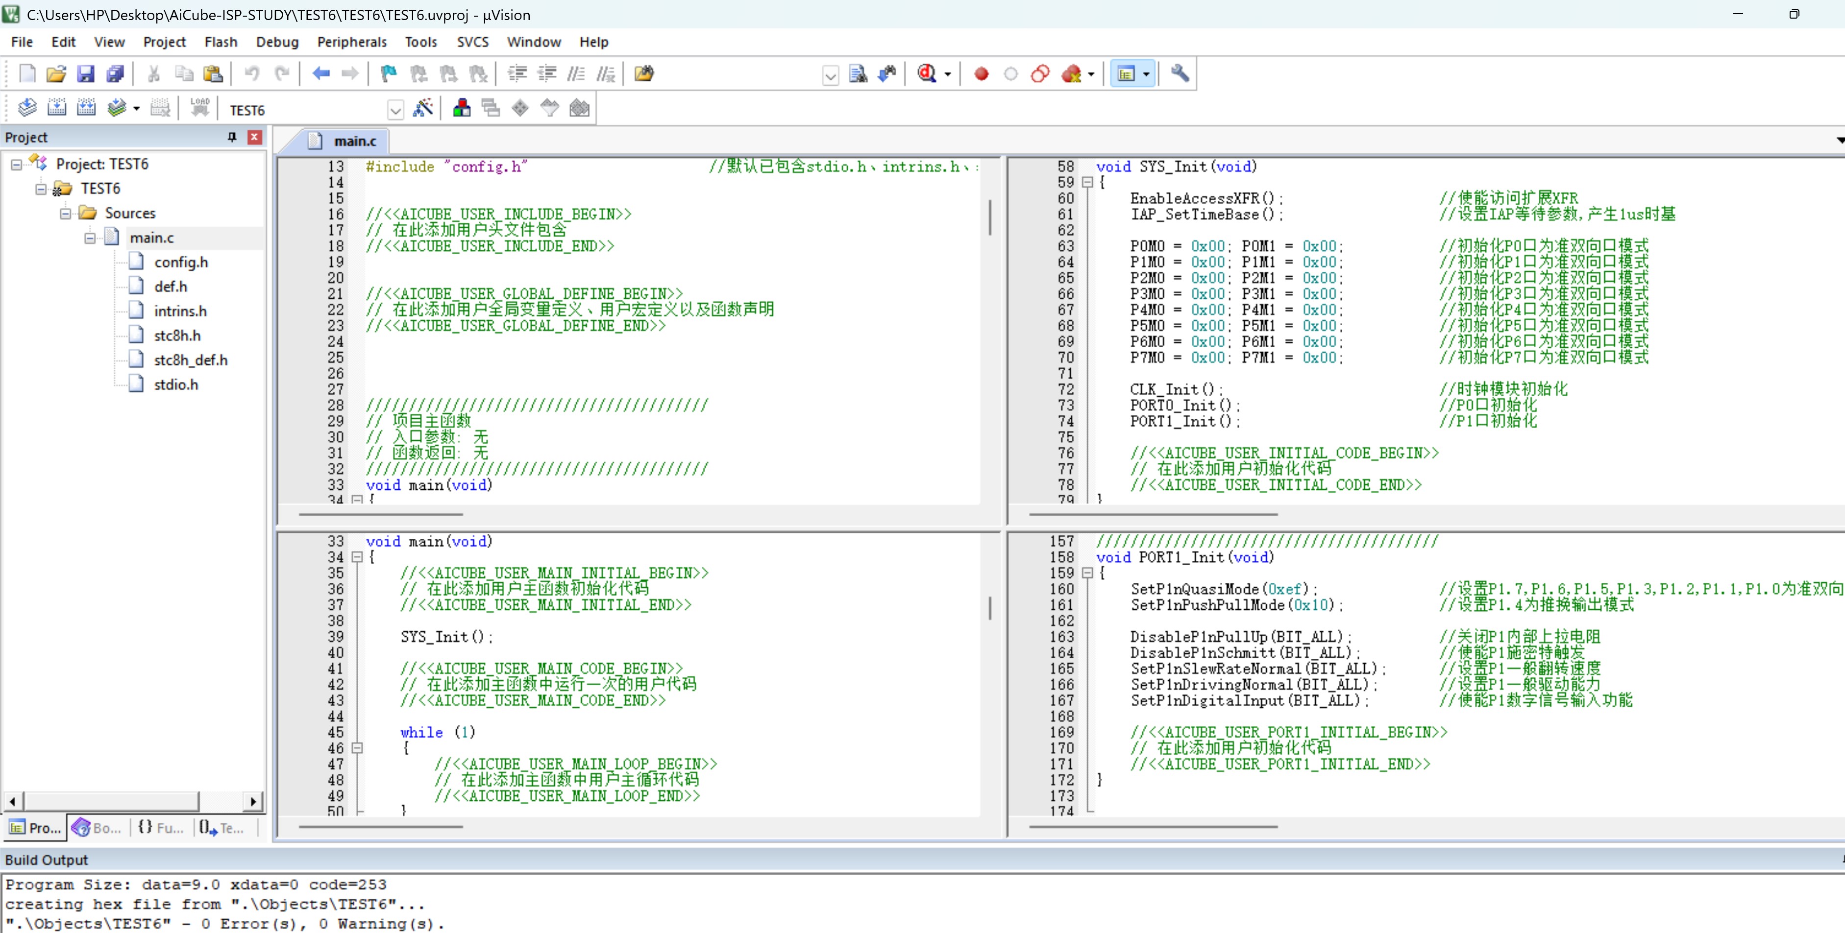Collapse the while loop fold at line 46
The height and width of the screenshot is (933, 1845).
[357, 748]
